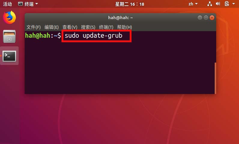Launch the Files manager dock icon

pyautogui.click(x=9, y=36)
